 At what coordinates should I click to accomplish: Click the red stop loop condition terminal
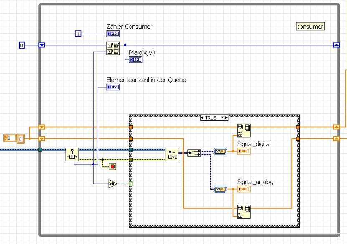112,166
